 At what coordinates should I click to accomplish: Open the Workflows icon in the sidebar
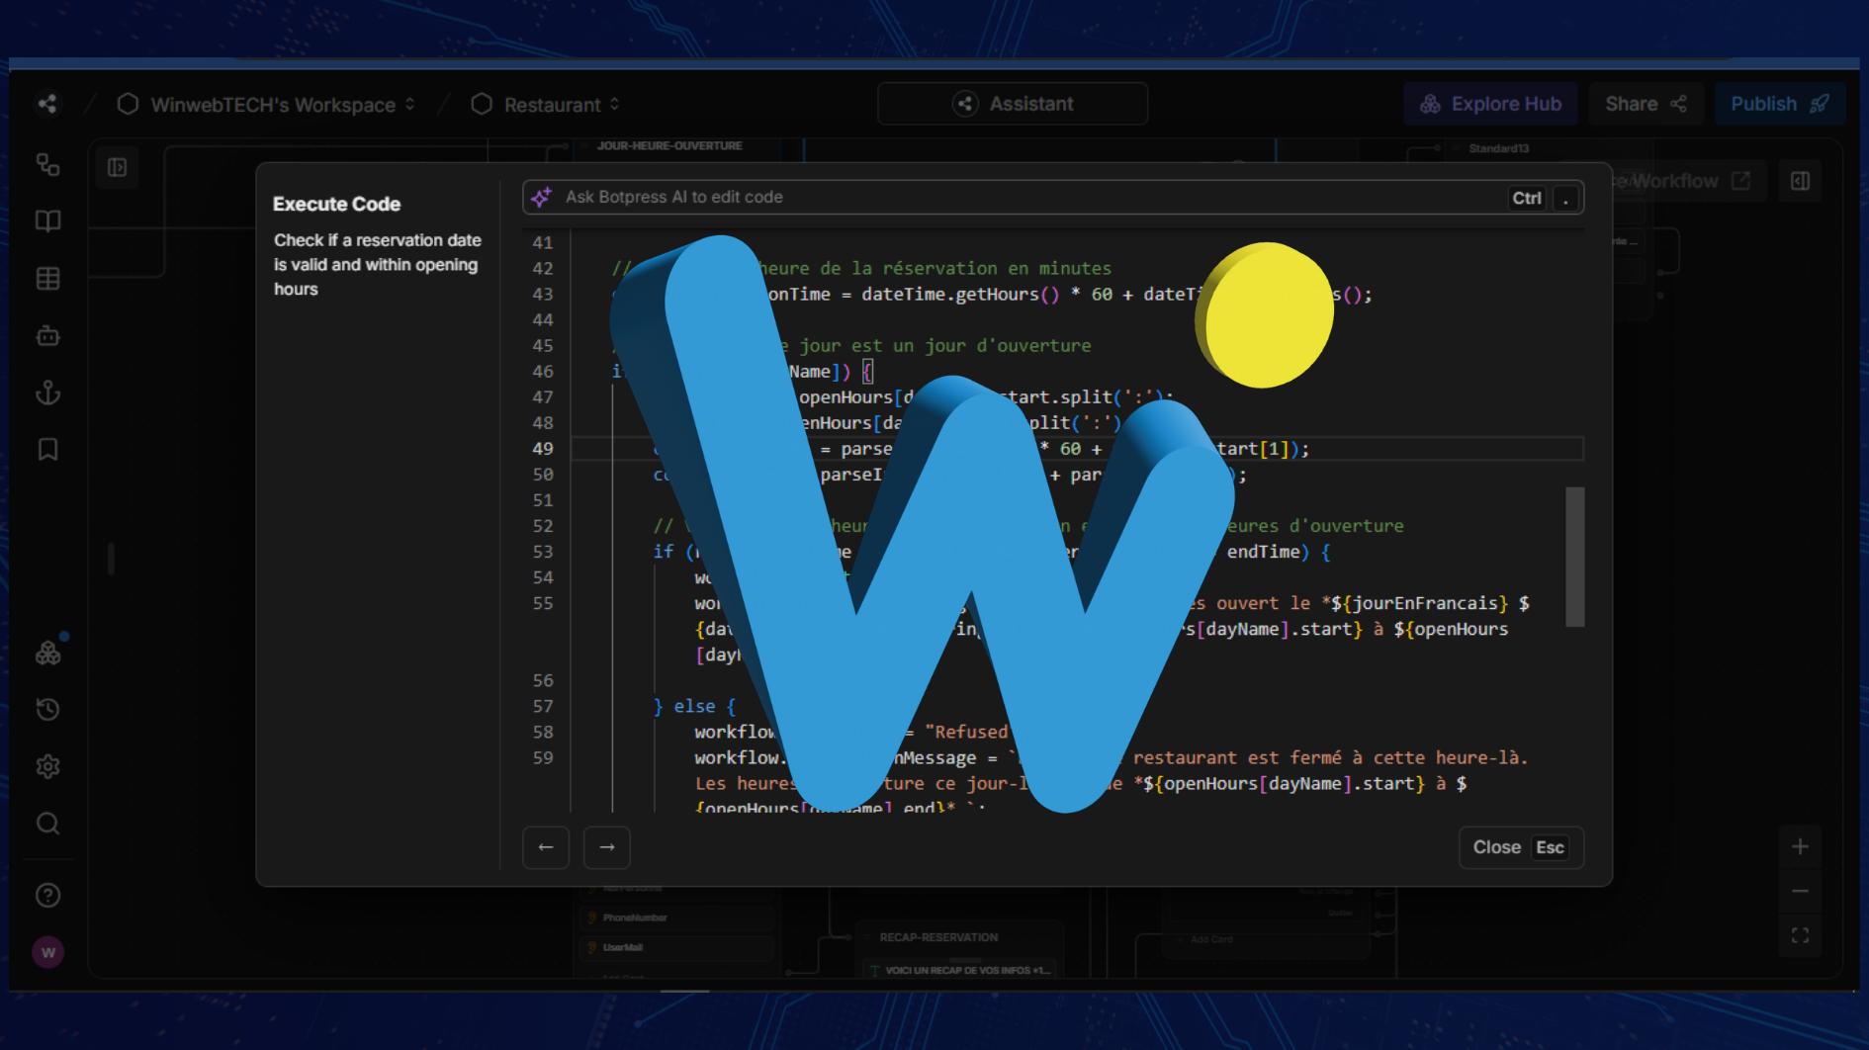click(x=47, y=164)
